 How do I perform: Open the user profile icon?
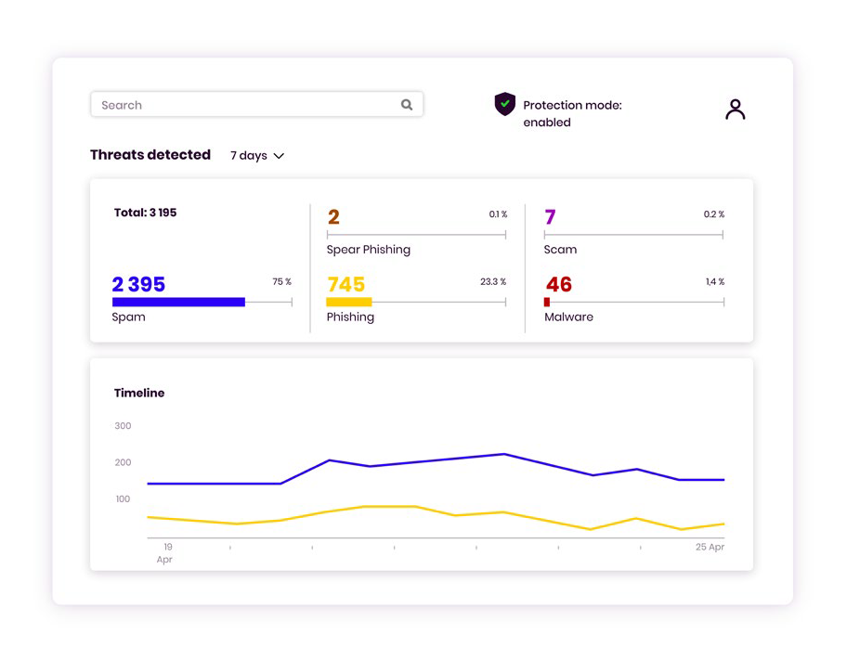click(x=735, y=110)
